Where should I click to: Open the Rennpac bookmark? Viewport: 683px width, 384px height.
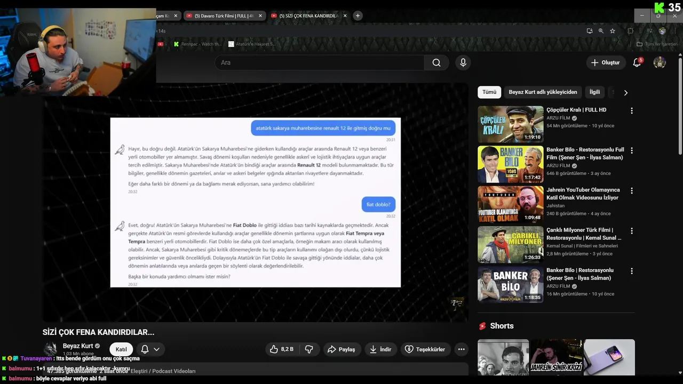pos(197,44)
